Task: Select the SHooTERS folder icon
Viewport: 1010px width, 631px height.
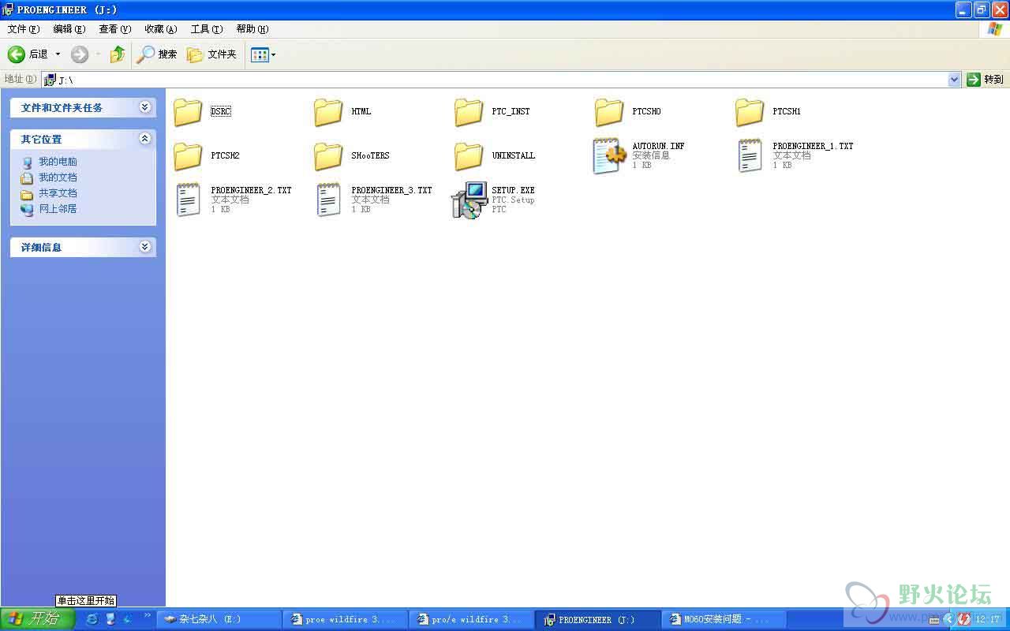Action: 328,156
